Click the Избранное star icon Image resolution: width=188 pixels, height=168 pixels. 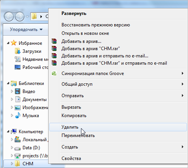[13, 43]
